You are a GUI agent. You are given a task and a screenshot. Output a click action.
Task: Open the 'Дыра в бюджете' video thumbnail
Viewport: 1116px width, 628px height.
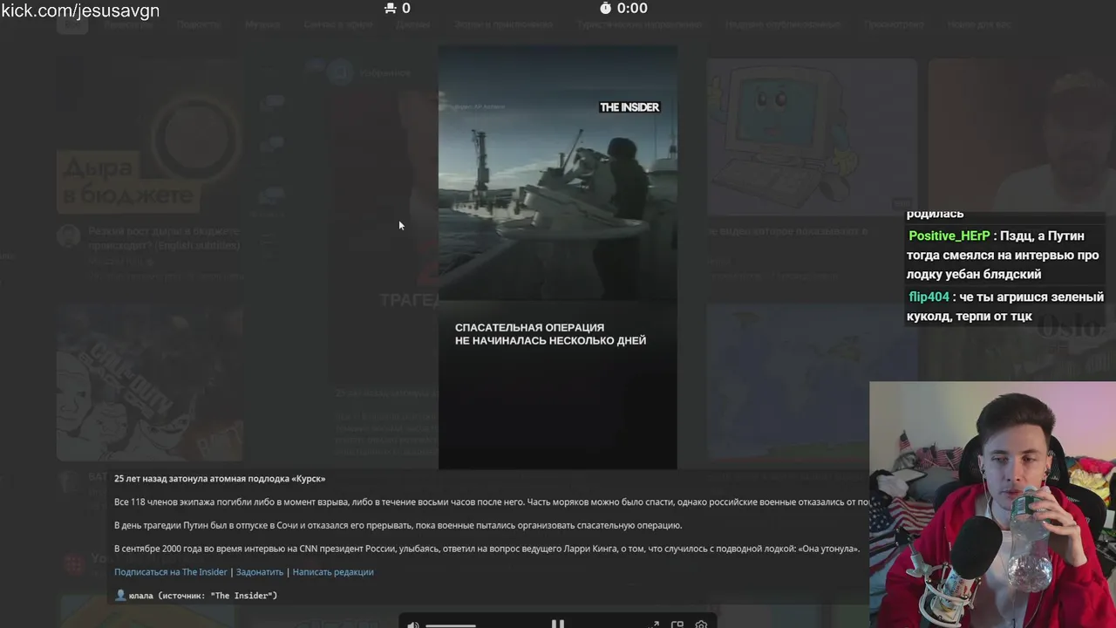click(x=150, y=138)
